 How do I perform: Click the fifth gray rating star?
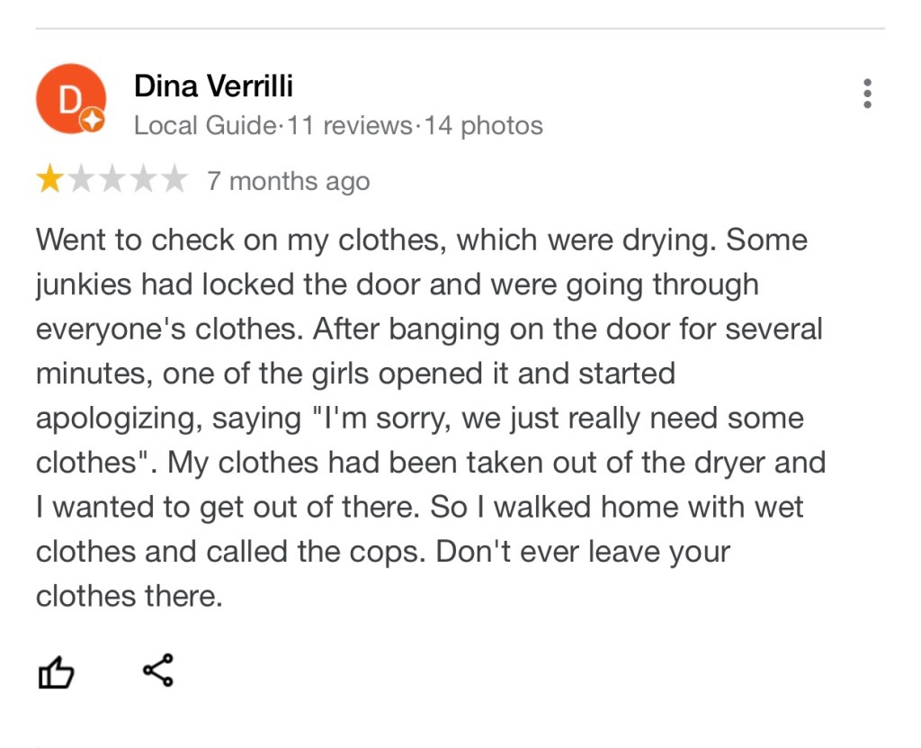(174, 181)
